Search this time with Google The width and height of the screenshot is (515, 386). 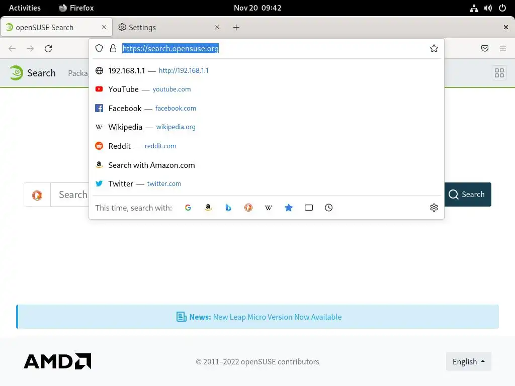pyautogui.click(x=188, y=208)
